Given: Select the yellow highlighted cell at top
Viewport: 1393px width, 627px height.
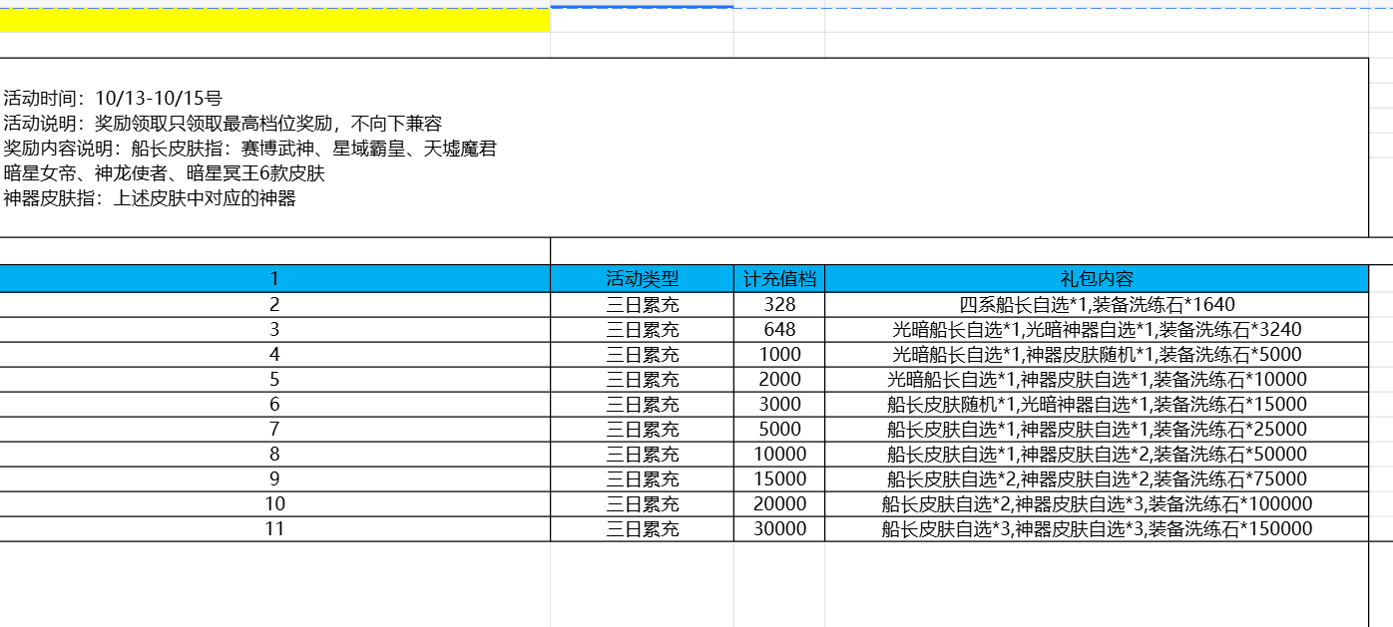Looking at the screenshot, I should click(x=274, y=19).
